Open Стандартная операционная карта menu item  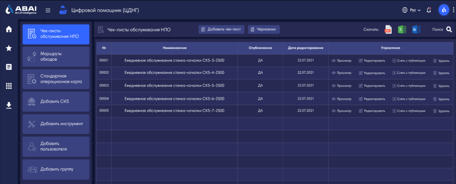(x=56, y=79)
